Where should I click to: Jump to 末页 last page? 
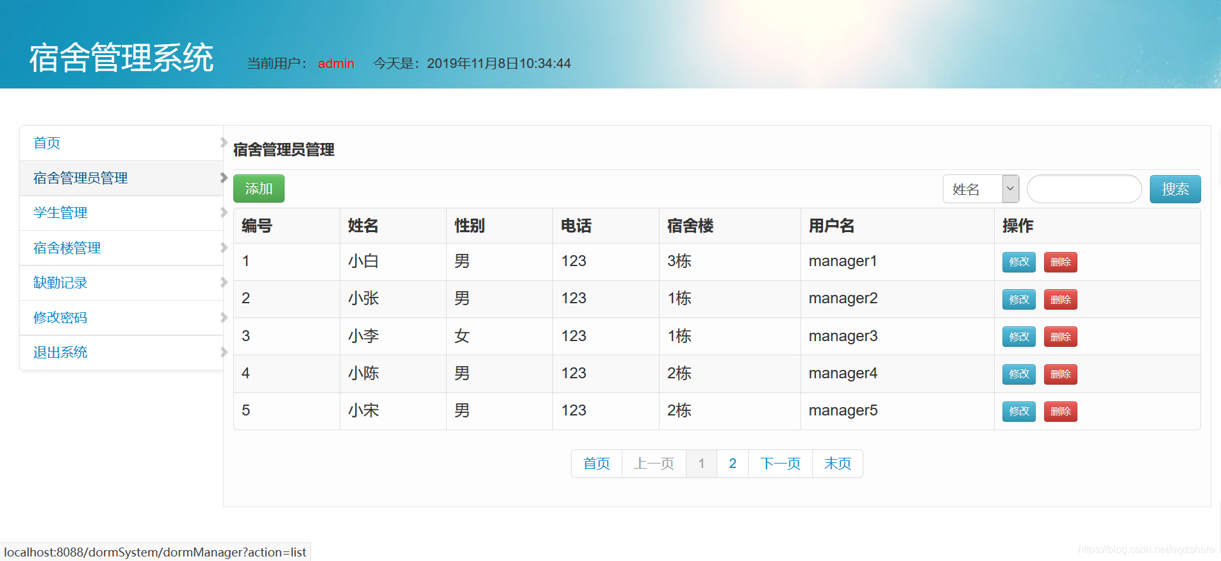[x=838, y=464]
